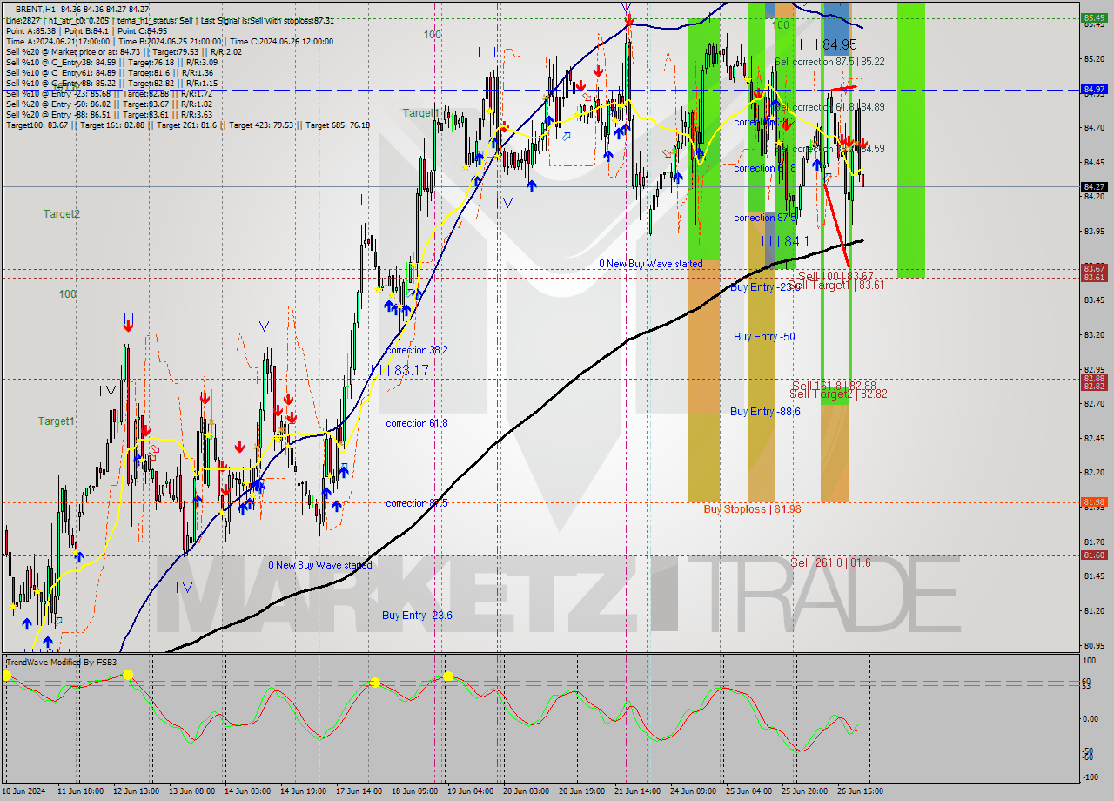Image resolution: width=1114 pixels, height=801 pixels.
Task: Click the 84.70 price scale value
Action: (x=1095, y=128)
